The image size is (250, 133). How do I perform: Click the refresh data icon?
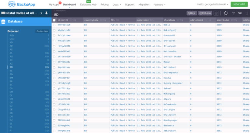click(x=226, y=13)
